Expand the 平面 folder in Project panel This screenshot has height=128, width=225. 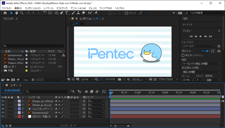2,70
